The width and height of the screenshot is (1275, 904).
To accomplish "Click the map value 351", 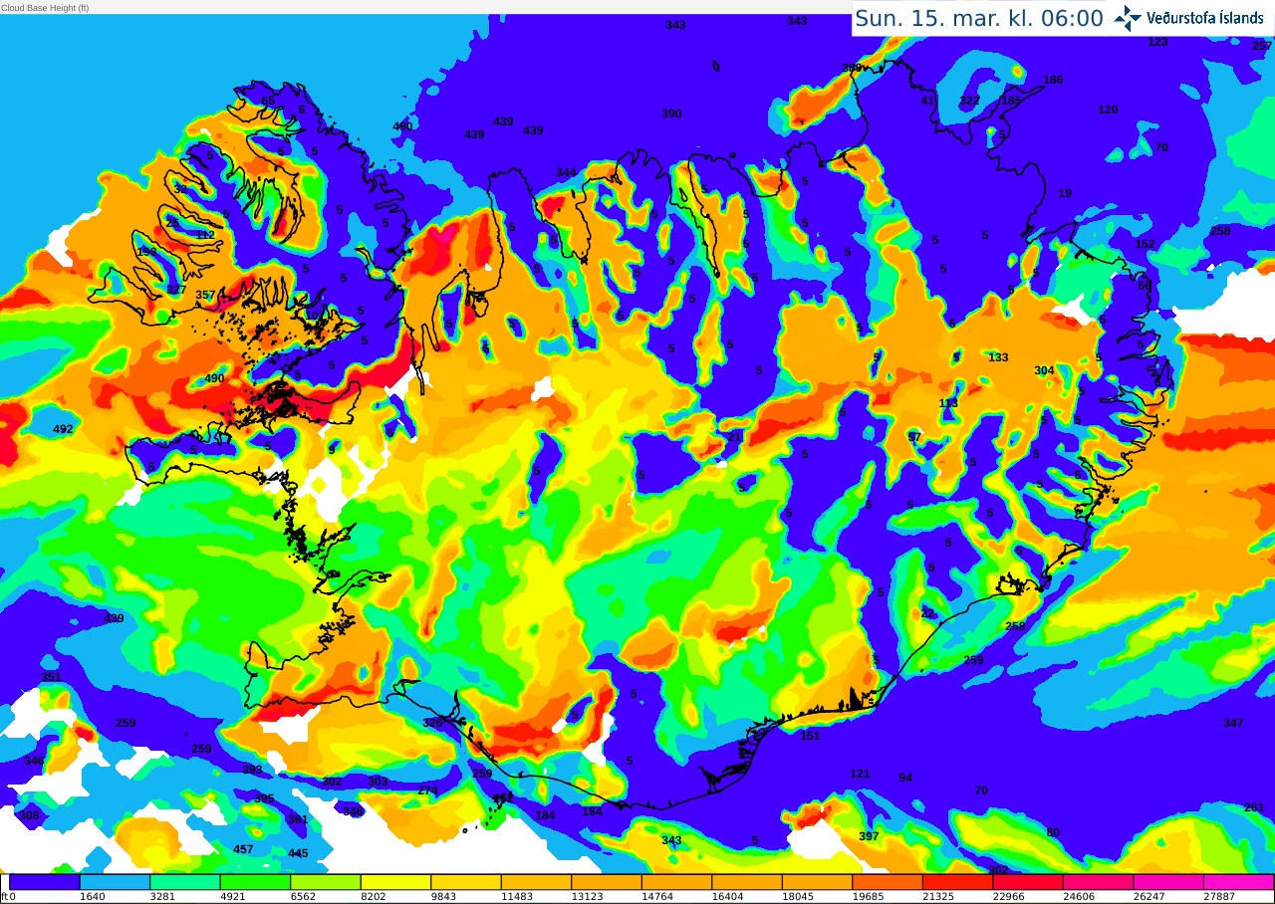I will coord(51,677).
